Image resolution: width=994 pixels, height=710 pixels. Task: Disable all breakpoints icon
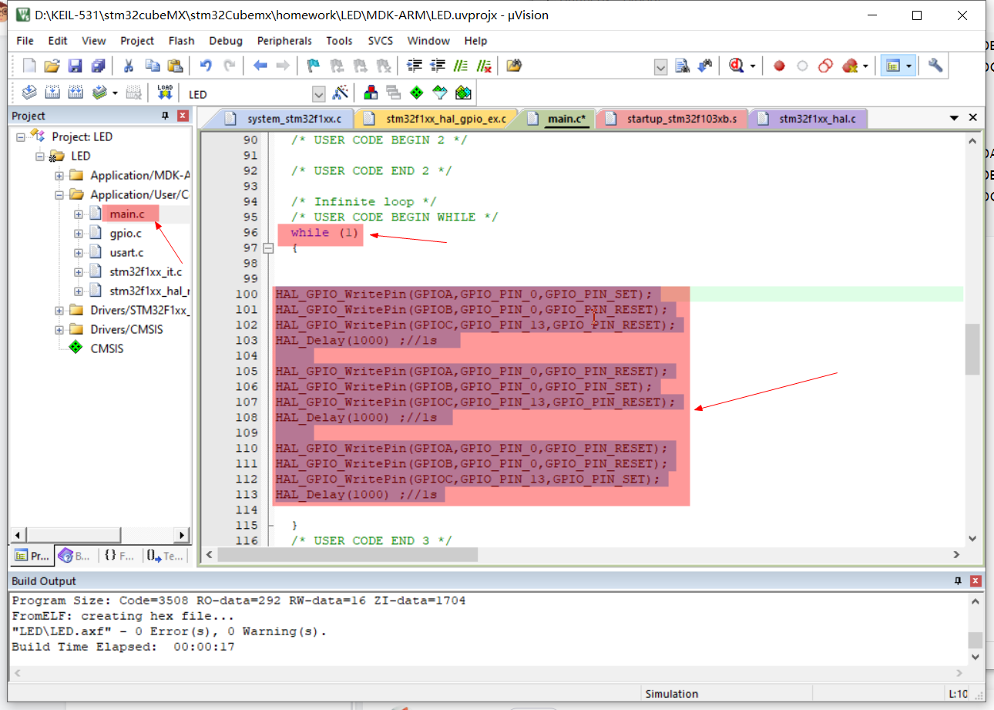pyautogui.click(x=825, y=66)
